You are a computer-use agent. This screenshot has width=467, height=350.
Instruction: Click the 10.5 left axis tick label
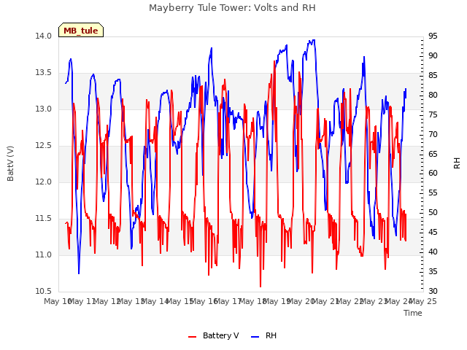(x=44, y=291)
